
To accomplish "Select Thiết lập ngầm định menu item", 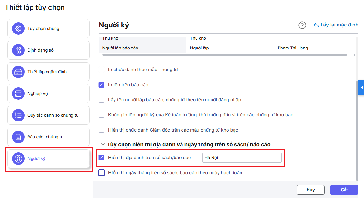I will pos(48,72).
